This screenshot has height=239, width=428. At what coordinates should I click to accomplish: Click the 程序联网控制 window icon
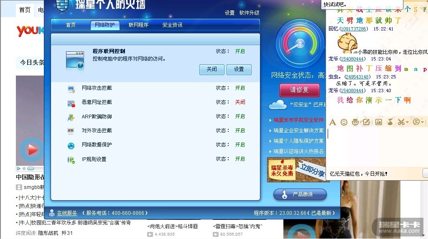coord(75,60)
